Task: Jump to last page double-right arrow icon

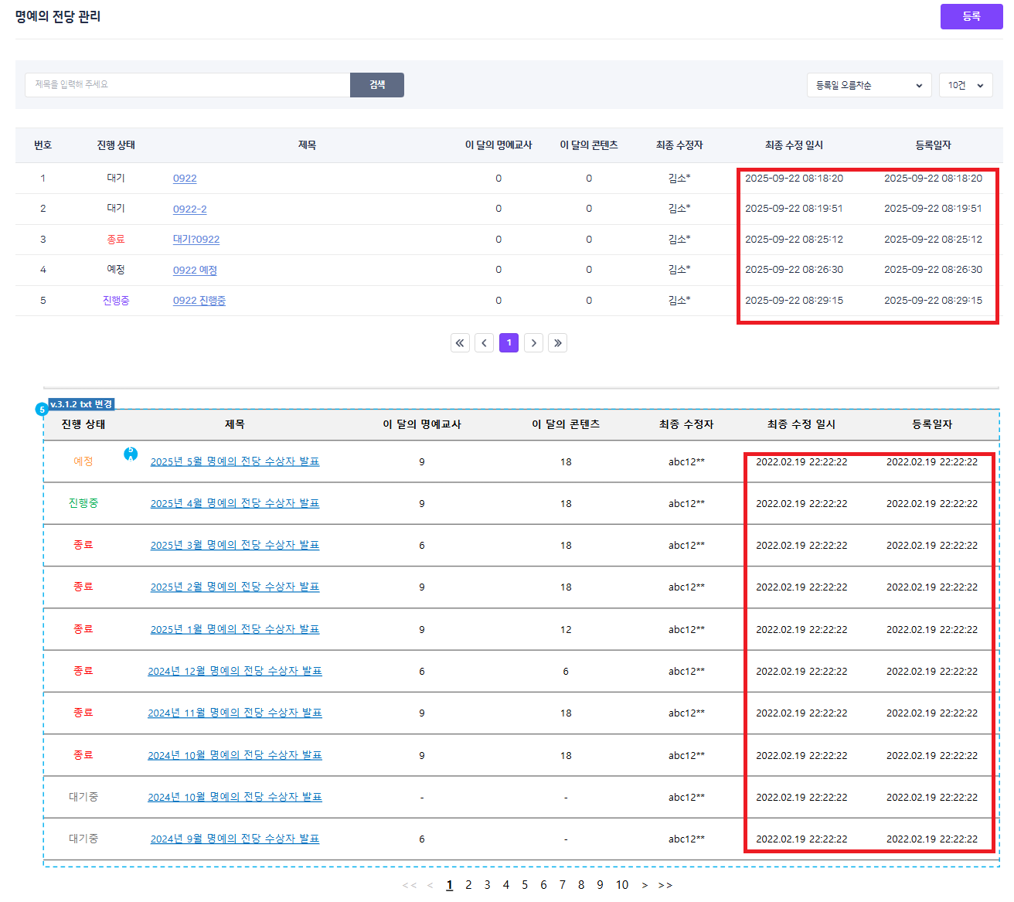Action: pyautogui.click(x=557, y=343)
